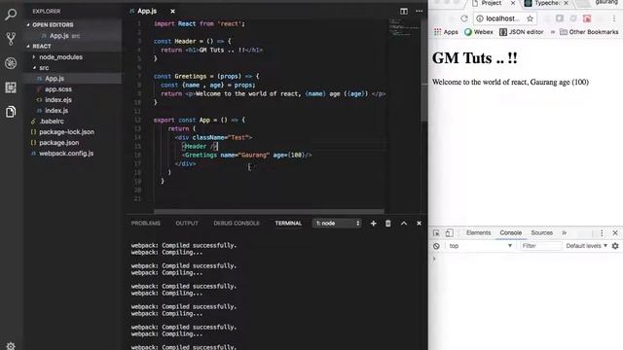Switch to the OUTPUT panel tab

point(187,224)
